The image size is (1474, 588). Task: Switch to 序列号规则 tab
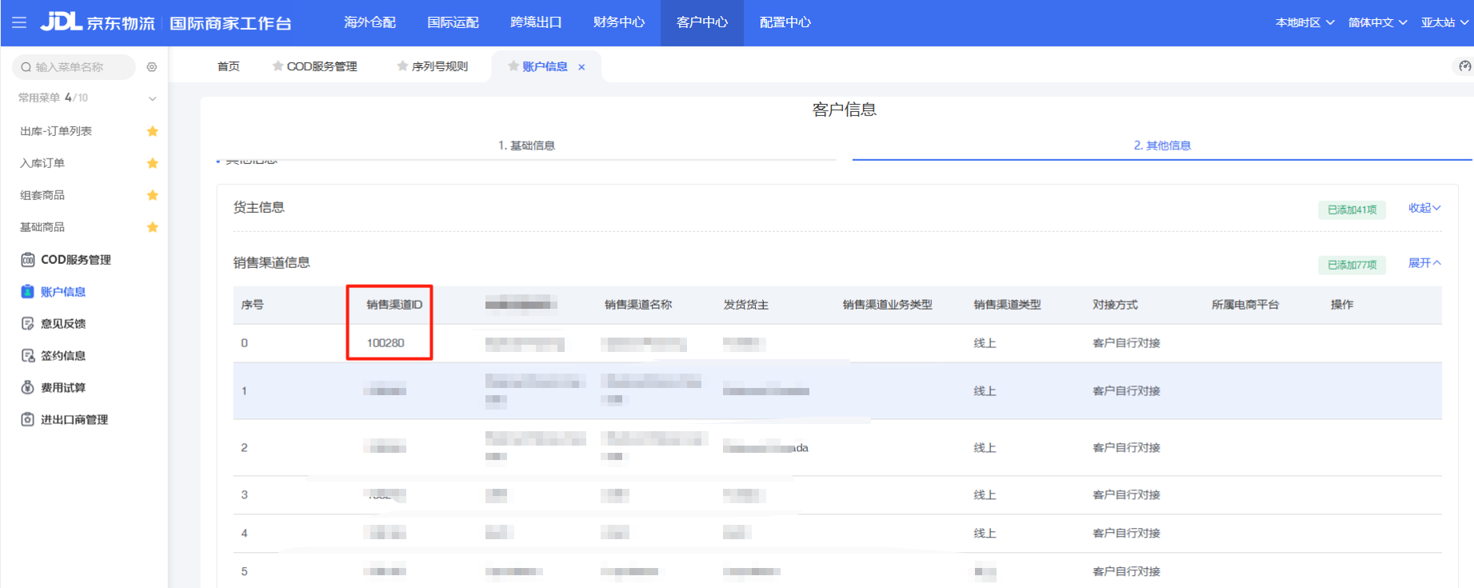click(x=439, y=66)
